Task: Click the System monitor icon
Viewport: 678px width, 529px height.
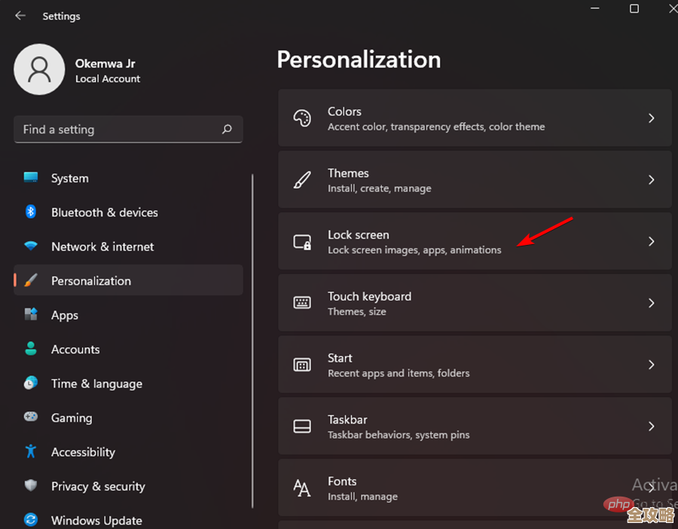Action: point(30,178)
